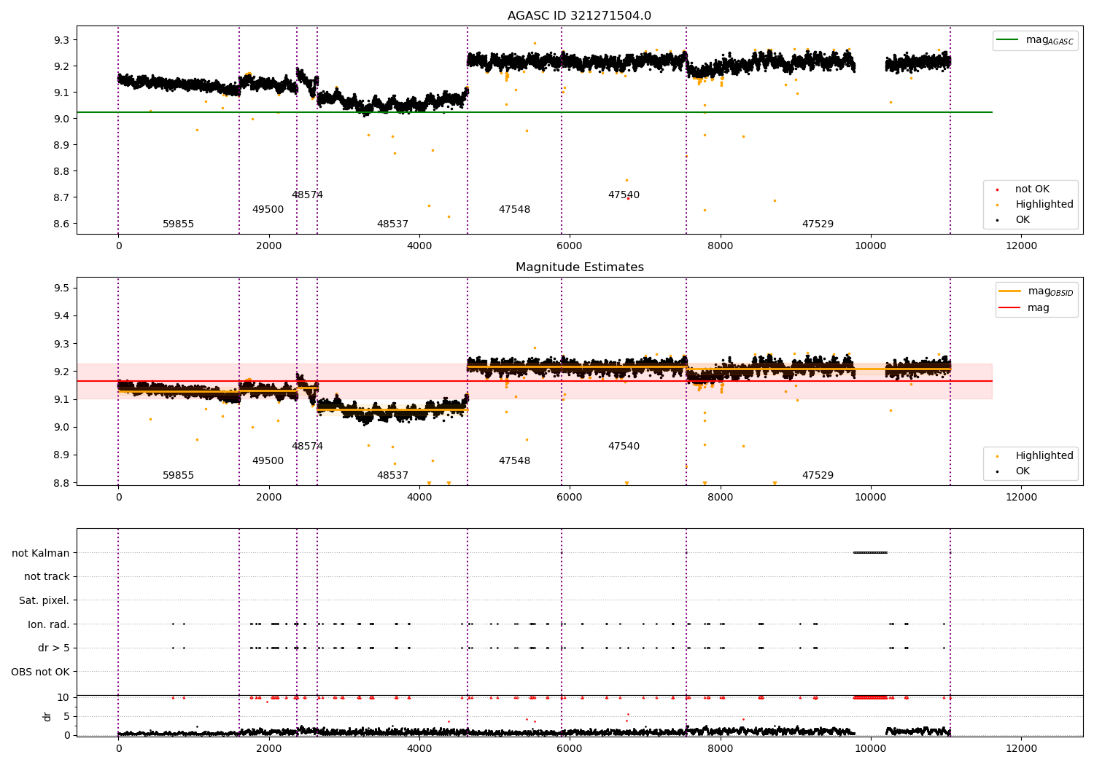Screen dimensions: 1094x765
Task: Click the red 'mag' legend line in middle plot
Action: pos(1009,308)
